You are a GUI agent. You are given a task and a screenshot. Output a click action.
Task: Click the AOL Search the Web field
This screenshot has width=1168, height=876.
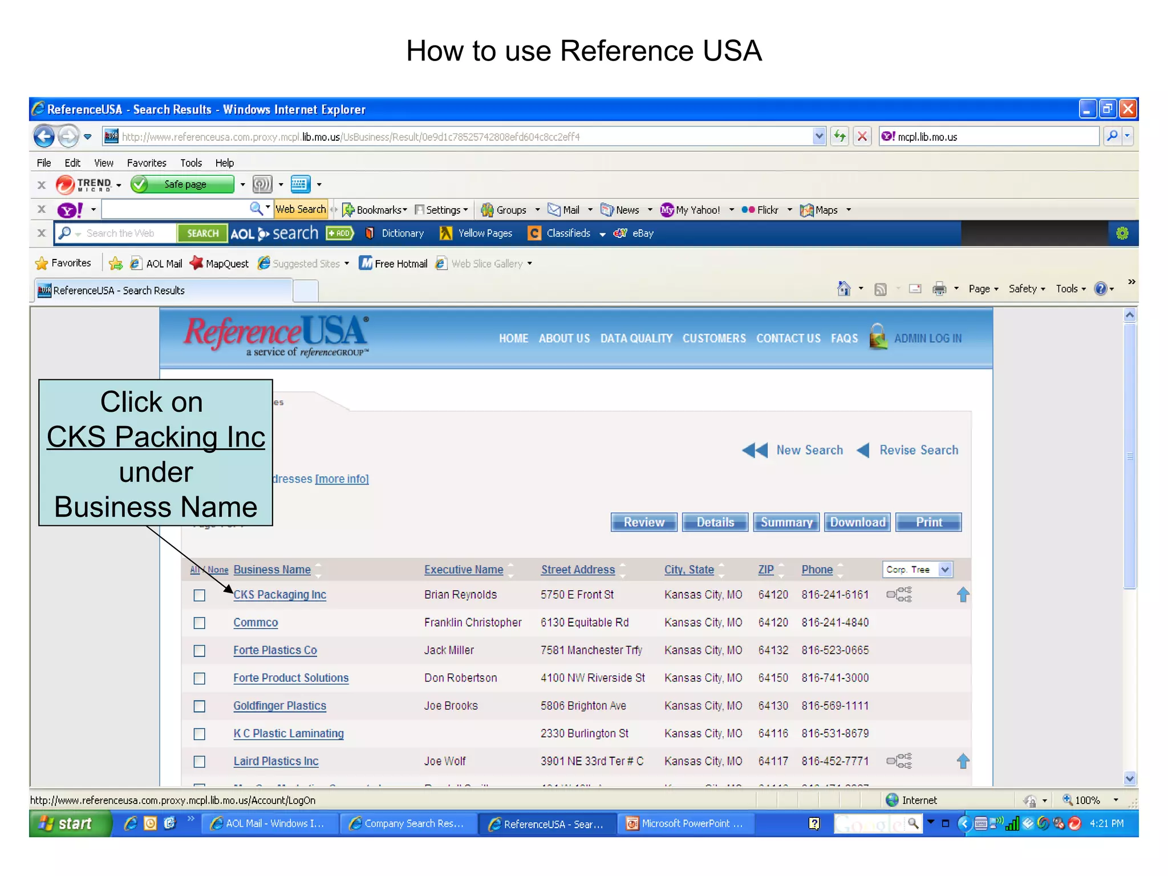116,233
